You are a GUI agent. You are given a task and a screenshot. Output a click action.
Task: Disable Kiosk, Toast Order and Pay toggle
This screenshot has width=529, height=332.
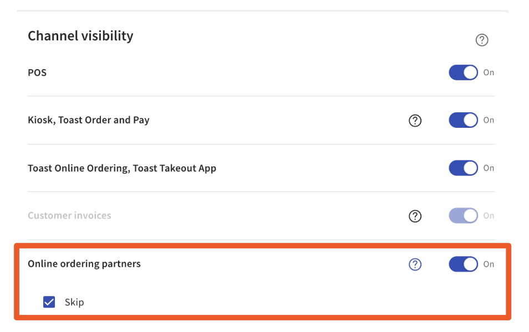coord(463,120)
